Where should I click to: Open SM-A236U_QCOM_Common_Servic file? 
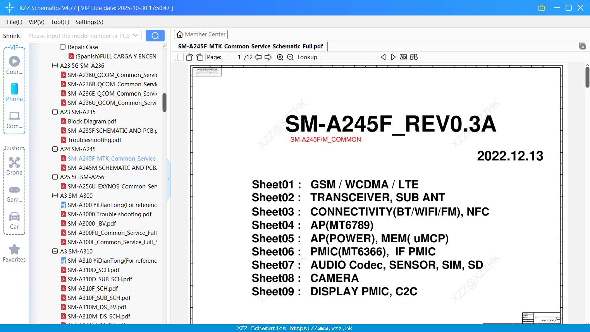point(109,103)
